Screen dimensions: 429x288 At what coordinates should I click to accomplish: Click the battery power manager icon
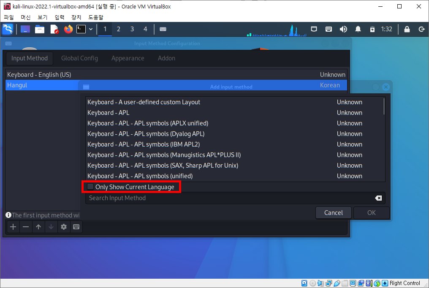point(372,29)
